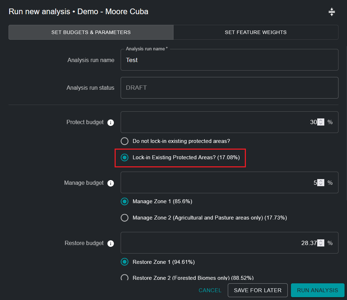Choose Manage Zone 2 Agricultural and Pasture option
The width and height of the screenshot is (347, 300).
[125, 218]
